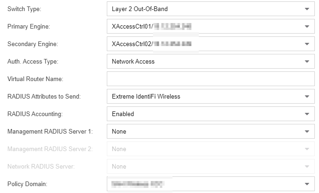Expand the Auth. Access Type arrow
319x193 pixels.
click(307, 61)
